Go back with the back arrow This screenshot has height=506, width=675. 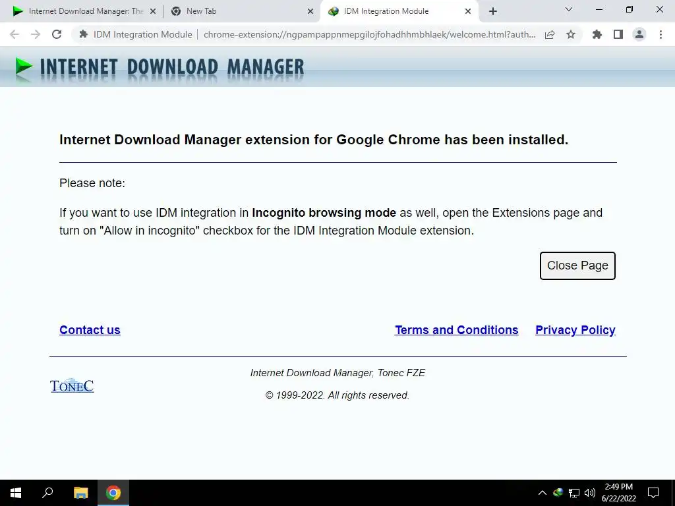(x=15, y=34)
